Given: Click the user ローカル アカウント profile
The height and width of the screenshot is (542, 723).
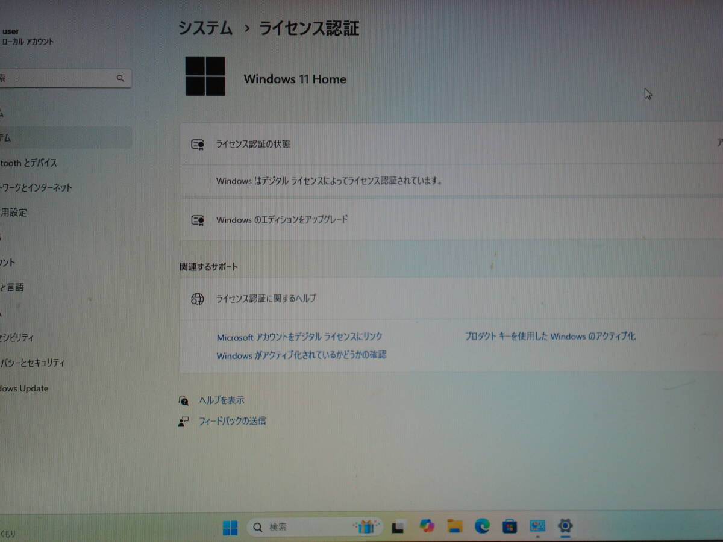Looking at the screenshot, I should click(x=28, y=36).
